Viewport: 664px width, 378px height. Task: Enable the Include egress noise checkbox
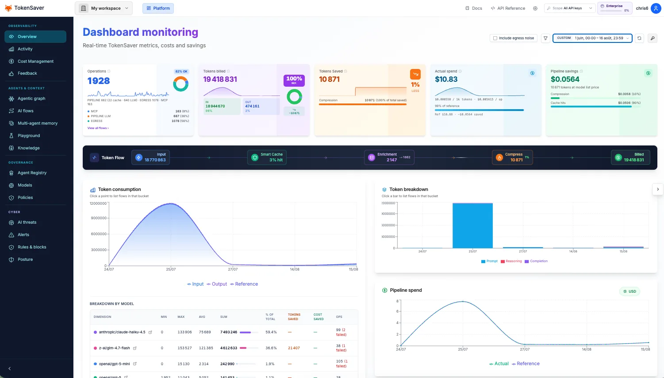click(x=495, y=38)
